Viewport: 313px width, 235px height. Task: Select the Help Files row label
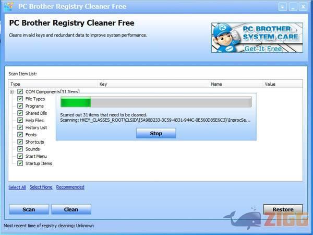34,121
